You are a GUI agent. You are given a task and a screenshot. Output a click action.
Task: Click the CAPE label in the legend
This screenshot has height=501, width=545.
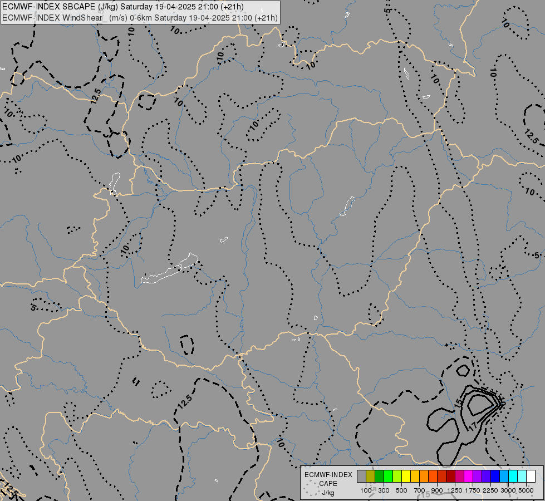328,484
